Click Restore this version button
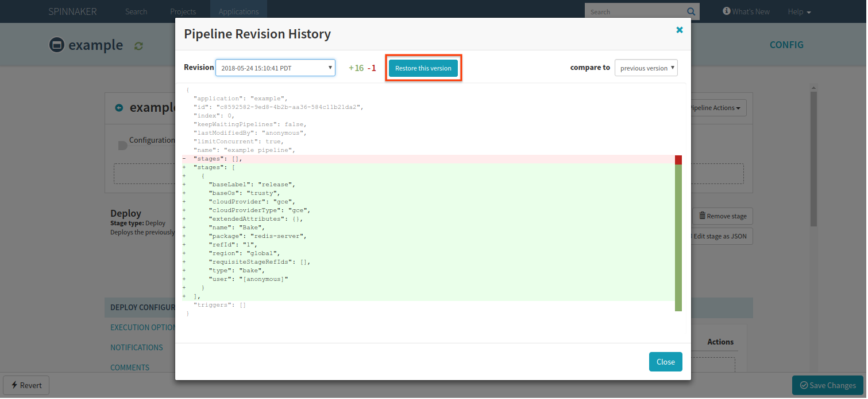Viewport: 868px width, 399px height. [x=423, y=68]
